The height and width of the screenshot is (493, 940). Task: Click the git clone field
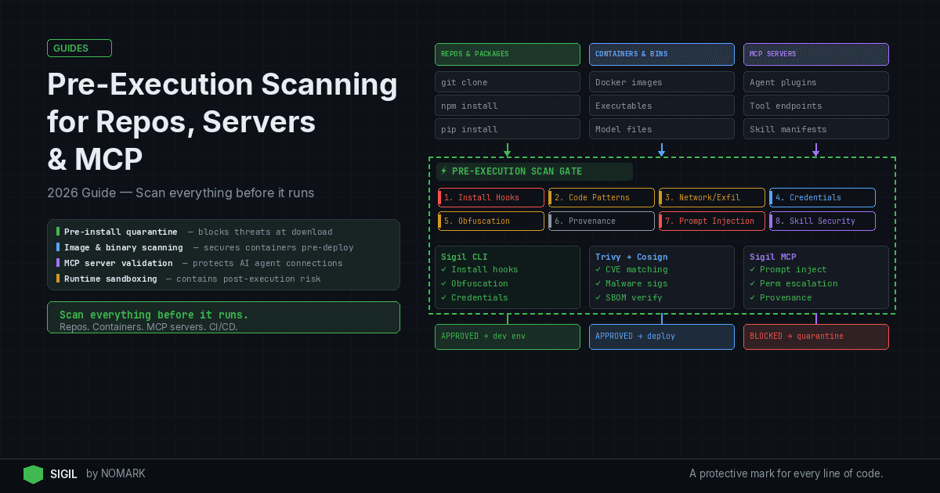[x=507, y=82]
